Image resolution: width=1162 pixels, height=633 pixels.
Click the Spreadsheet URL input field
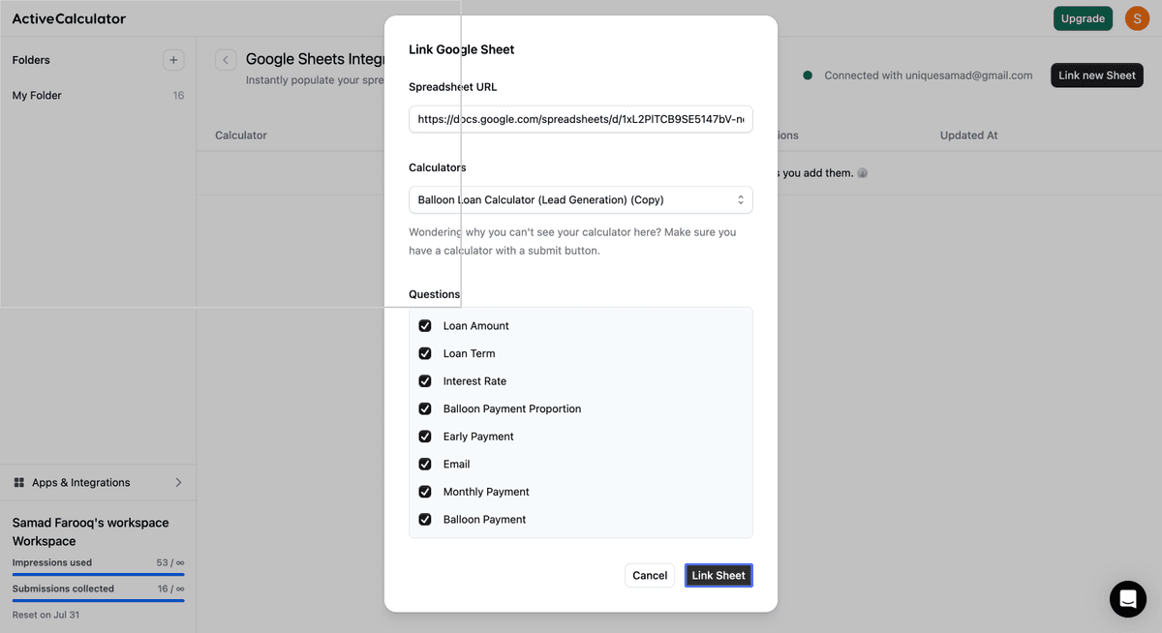tap(580, 119)
